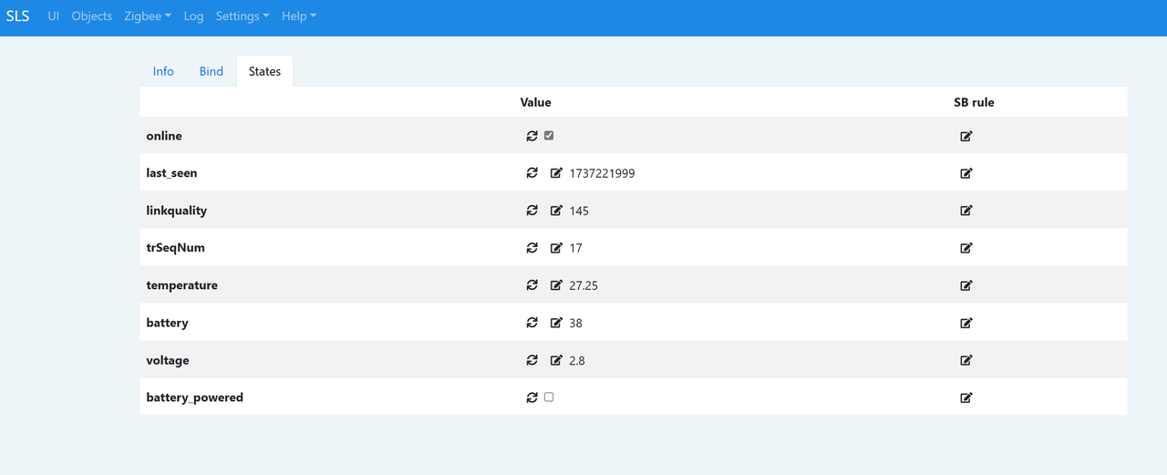This screenshot has width=1167, height=475.
Task: Open the Settings dropdown menu
Action: coord(243,16)
